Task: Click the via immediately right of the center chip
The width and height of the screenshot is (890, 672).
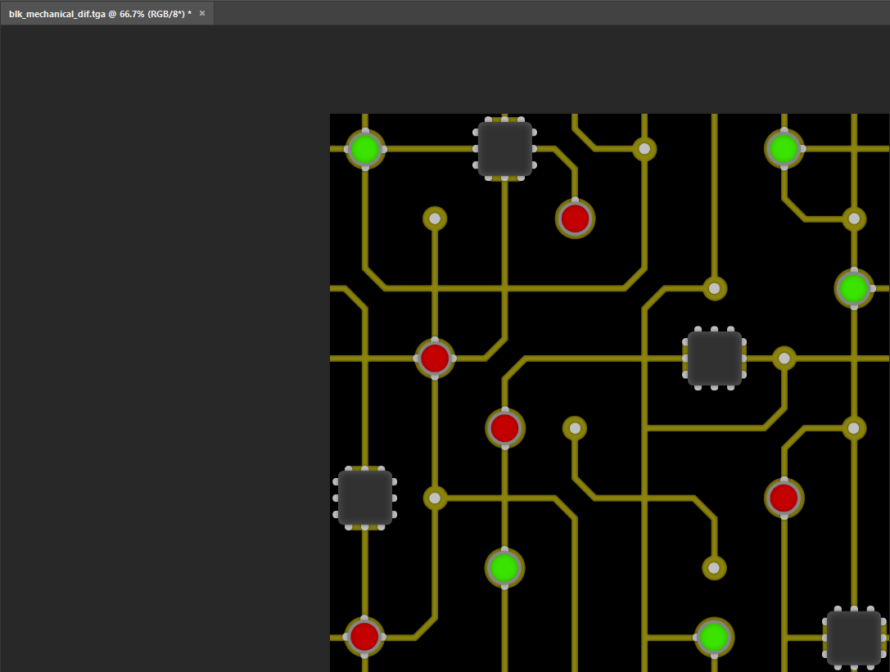Action: pos(784,359)
